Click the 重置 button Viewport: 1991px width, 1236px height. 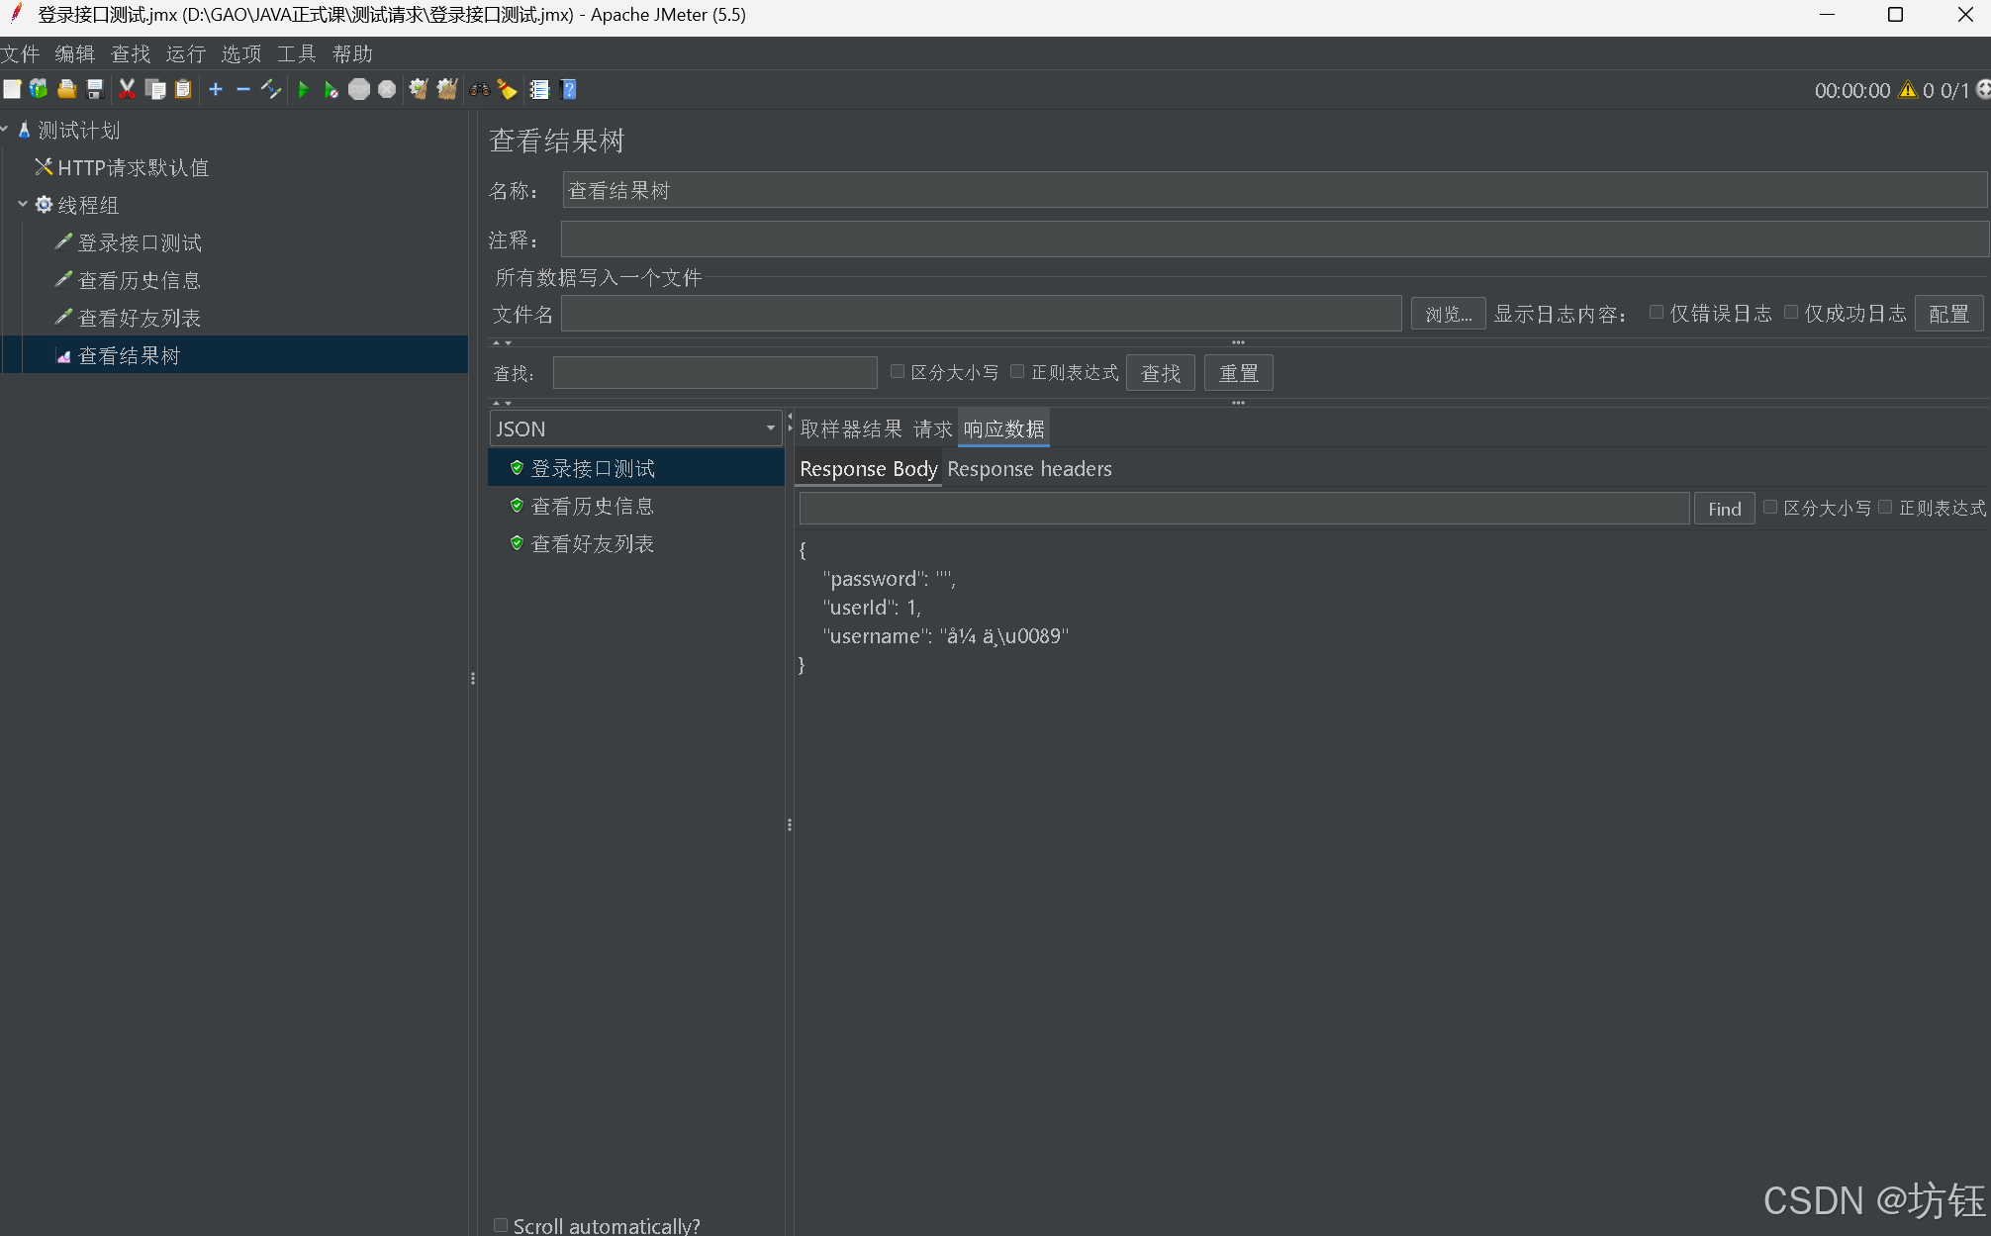coord(1238,373)
